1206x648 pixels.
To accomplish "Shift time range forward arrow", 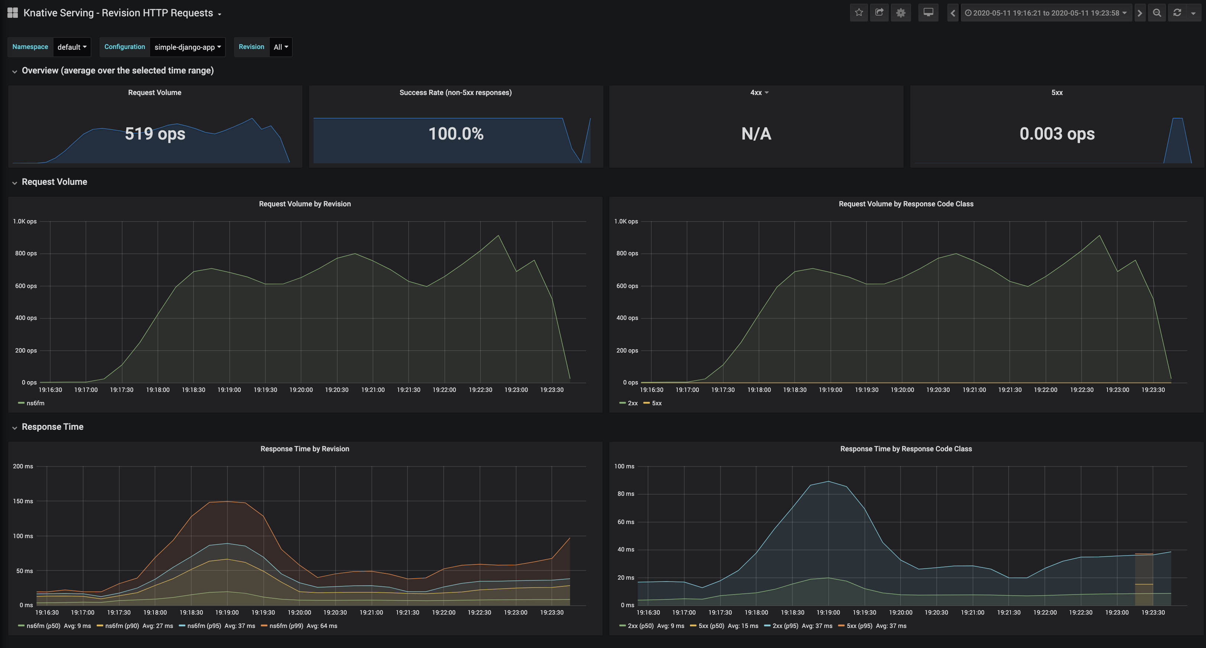I will [1139, 13].
